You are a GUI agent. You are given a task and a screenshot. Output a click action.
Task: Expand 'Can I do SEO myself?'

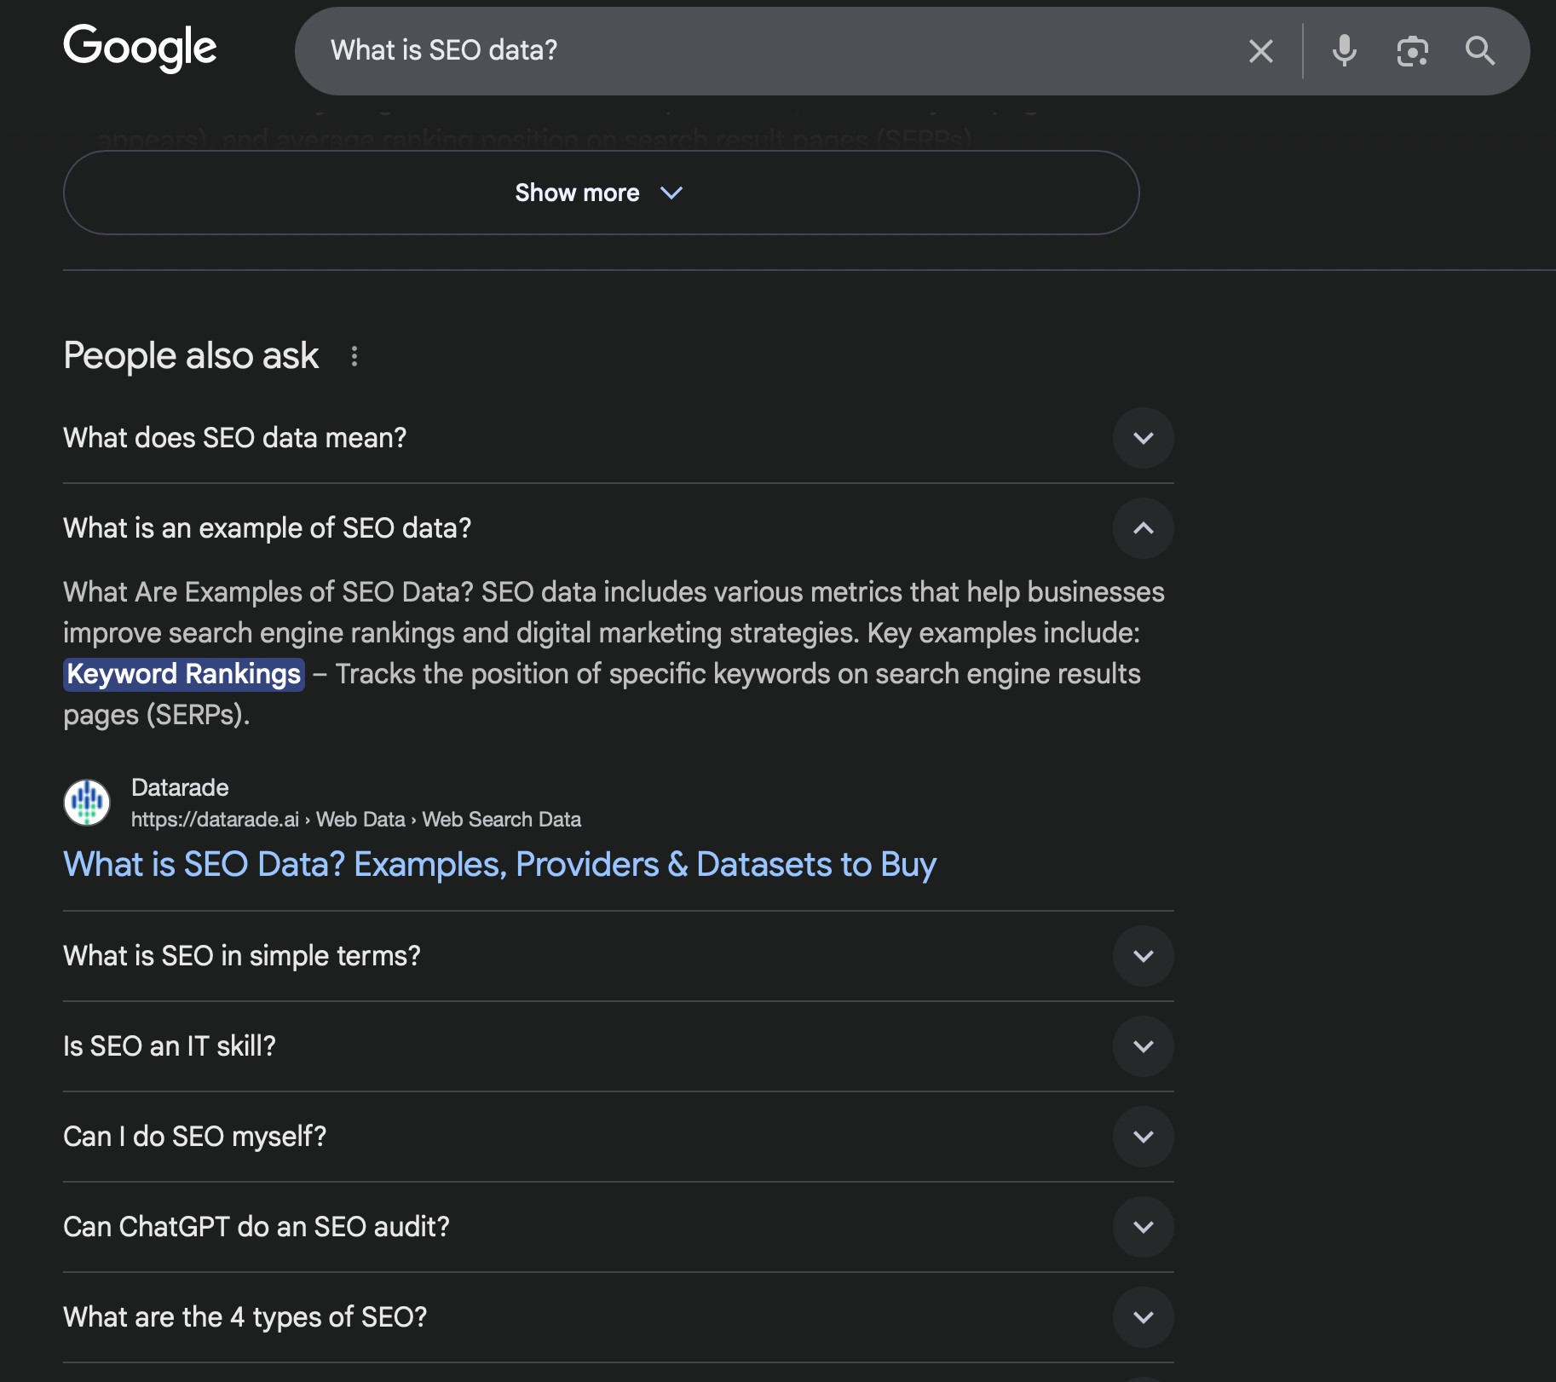click(x=1144, y=1137)
